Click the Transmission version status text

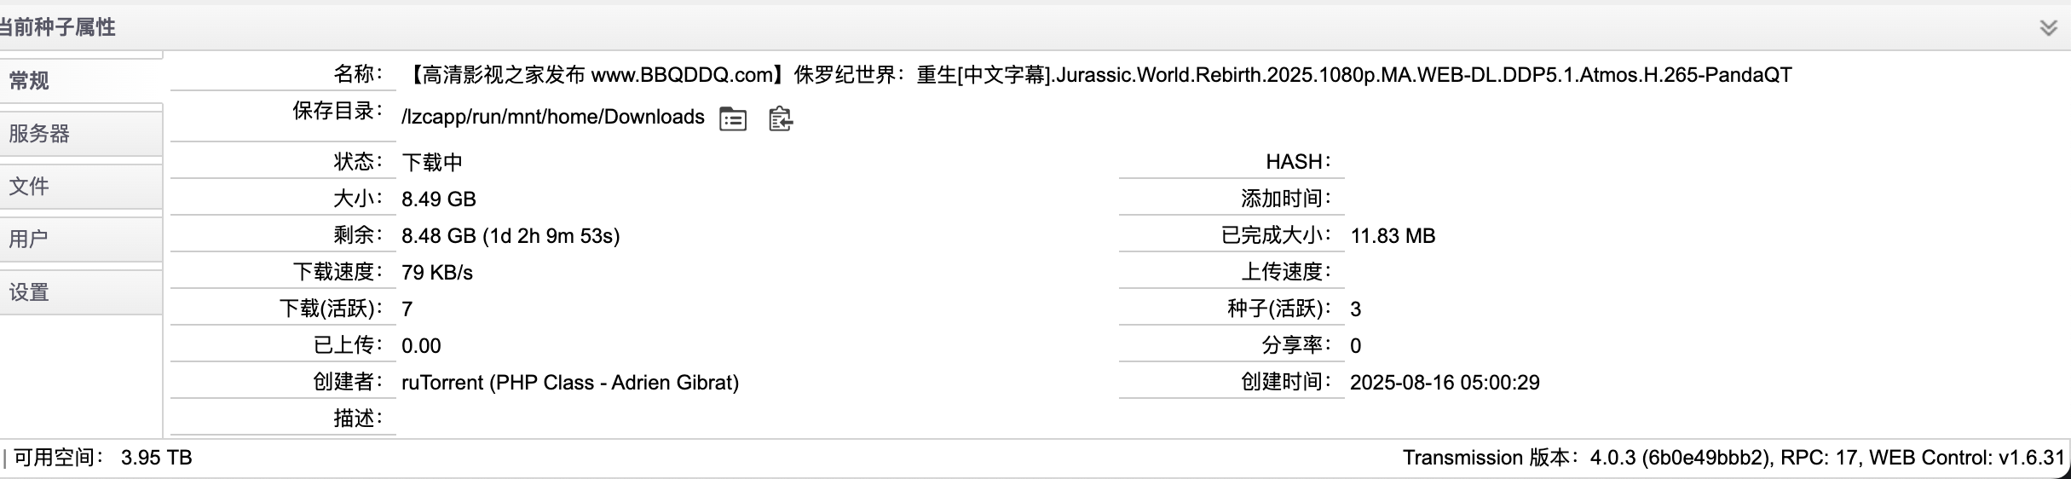point(1734,458)
